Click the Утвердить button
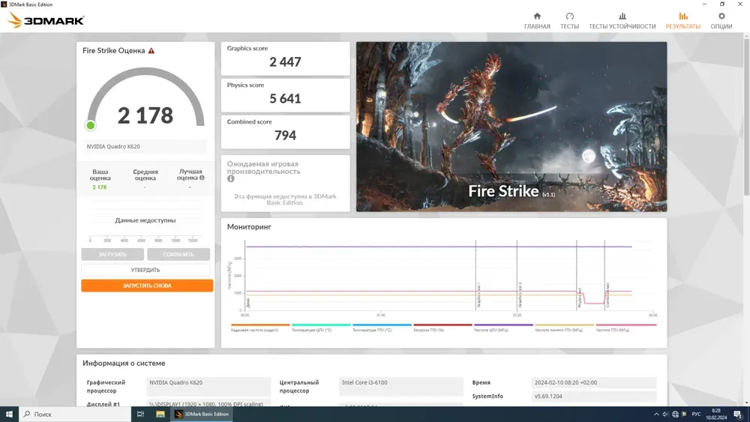The width and height of the screenshot is (750, 422). [145, 270]
